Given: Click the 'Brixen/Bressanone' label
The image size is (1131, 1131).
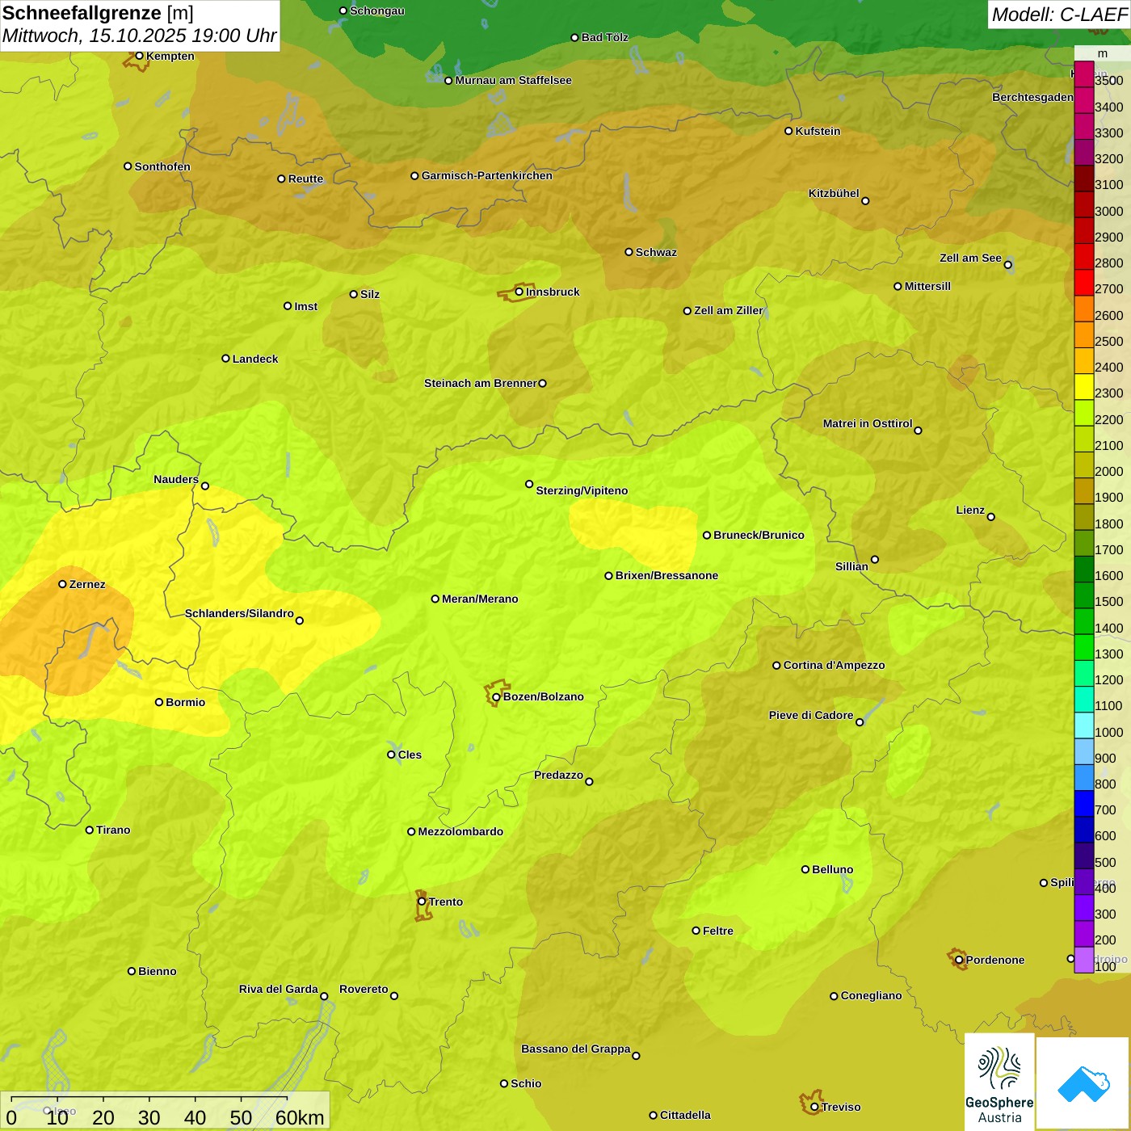Looking at the screenshot, I should 666,575.
